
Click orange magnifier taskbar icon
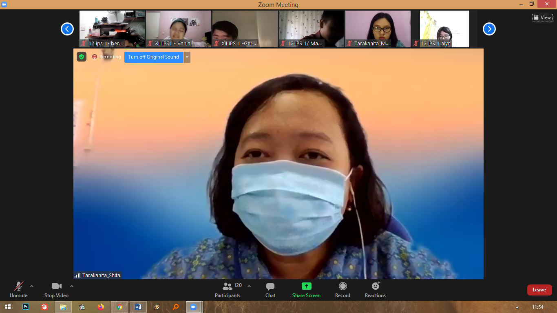point(176,307)
